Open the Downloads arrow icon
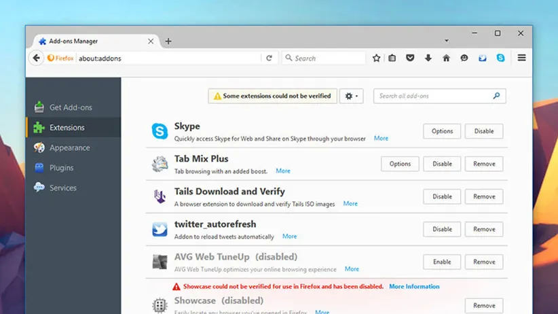558x314 pixels. (428, 58)
